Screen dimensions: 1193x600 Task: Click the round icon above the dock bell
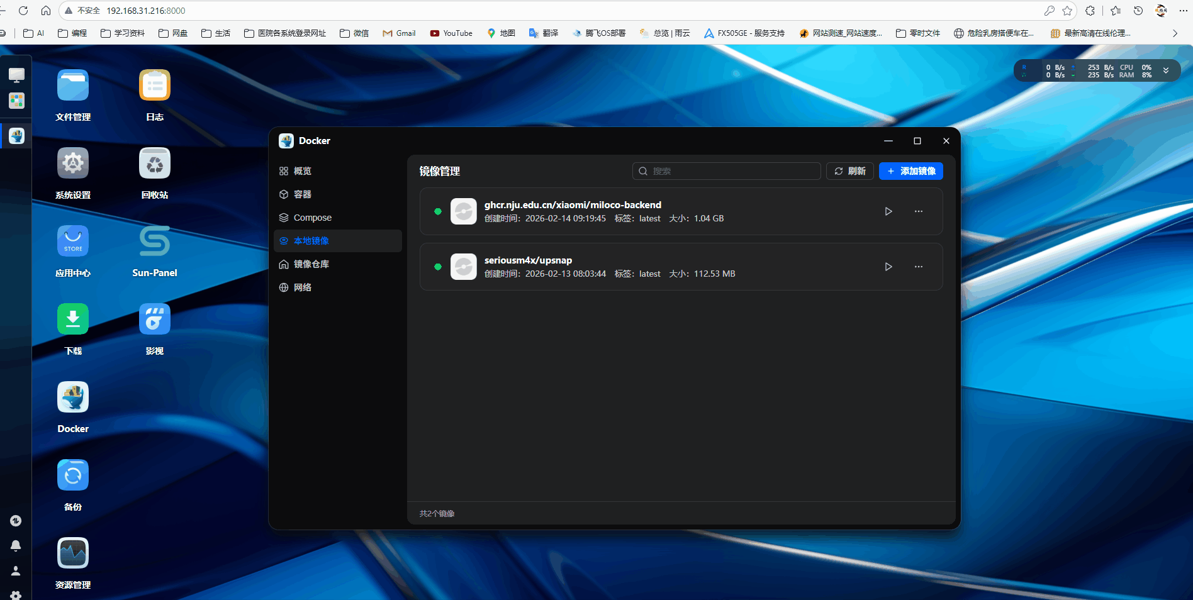click(x=16, y=521)
